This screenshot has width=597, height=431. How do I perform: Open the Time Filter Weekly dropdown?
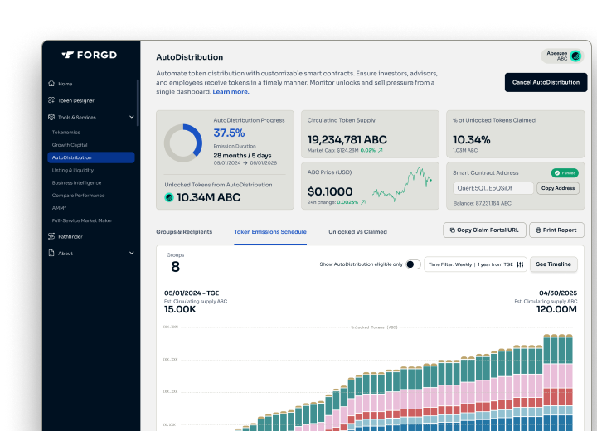(451, 264)
